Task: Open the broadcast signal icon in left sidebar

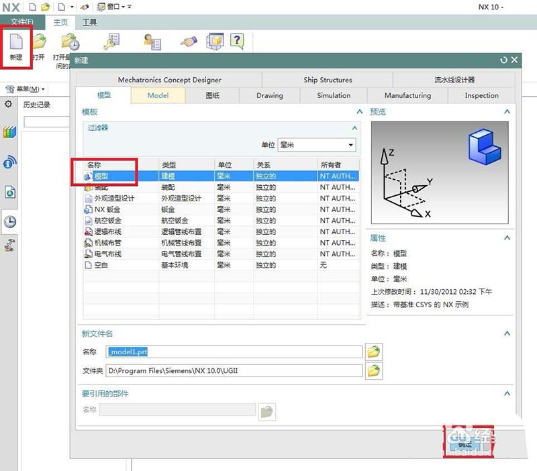Action: point(9,162)
